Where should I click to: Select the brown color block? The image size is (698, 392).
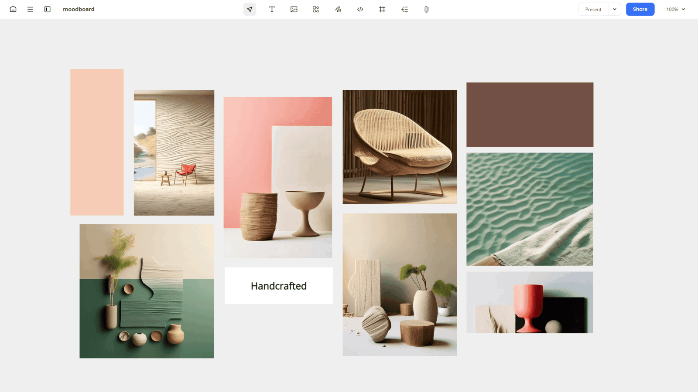[530, 115]
